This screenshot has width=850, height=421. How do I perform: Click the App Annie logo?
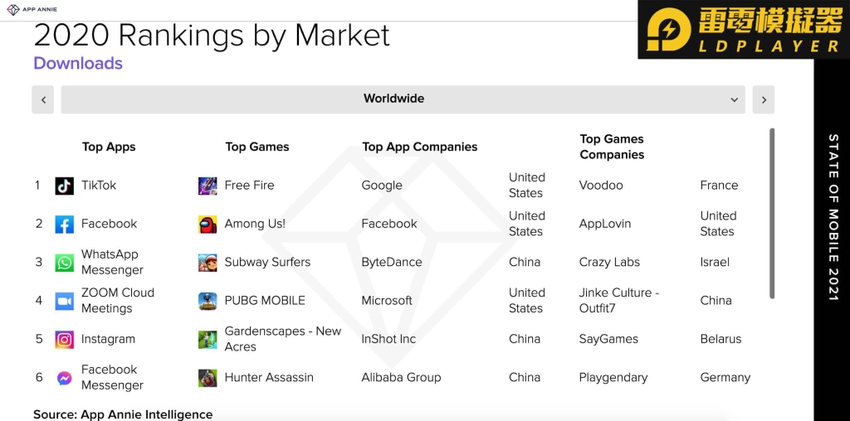(32, 9)
